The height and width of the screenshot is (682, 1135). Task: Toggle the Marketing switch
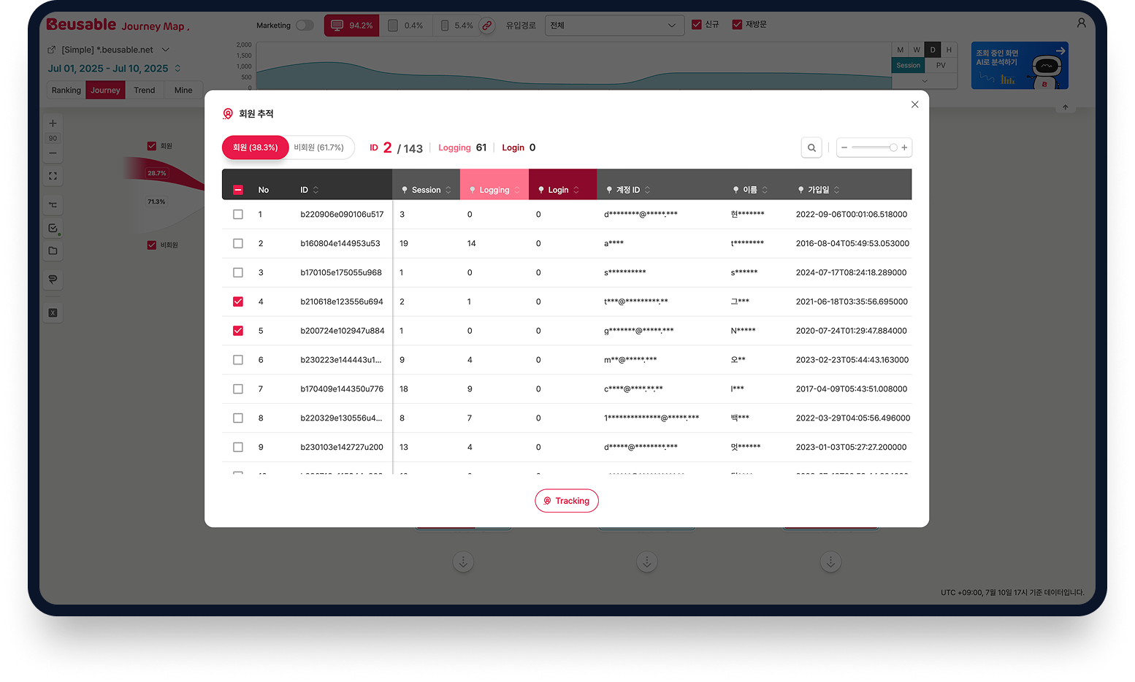[305, 26]
